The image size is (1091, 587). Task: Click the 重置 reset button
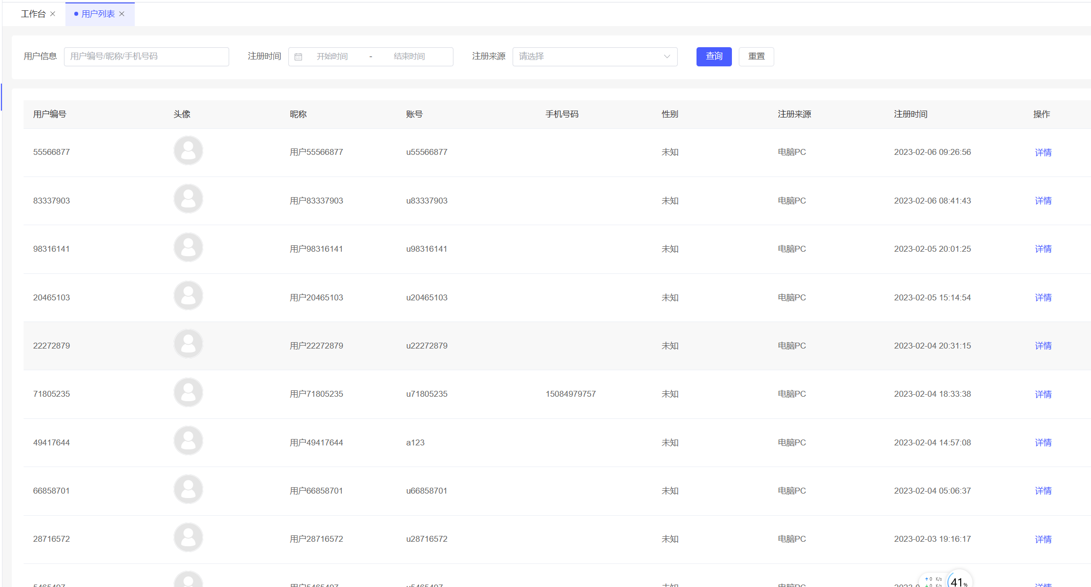(756, 57)
